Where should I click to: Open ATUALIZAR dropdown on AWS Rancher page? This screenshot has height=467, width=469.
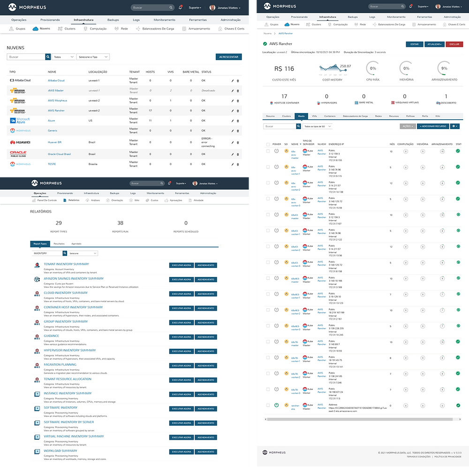click(x=434, y=44)
